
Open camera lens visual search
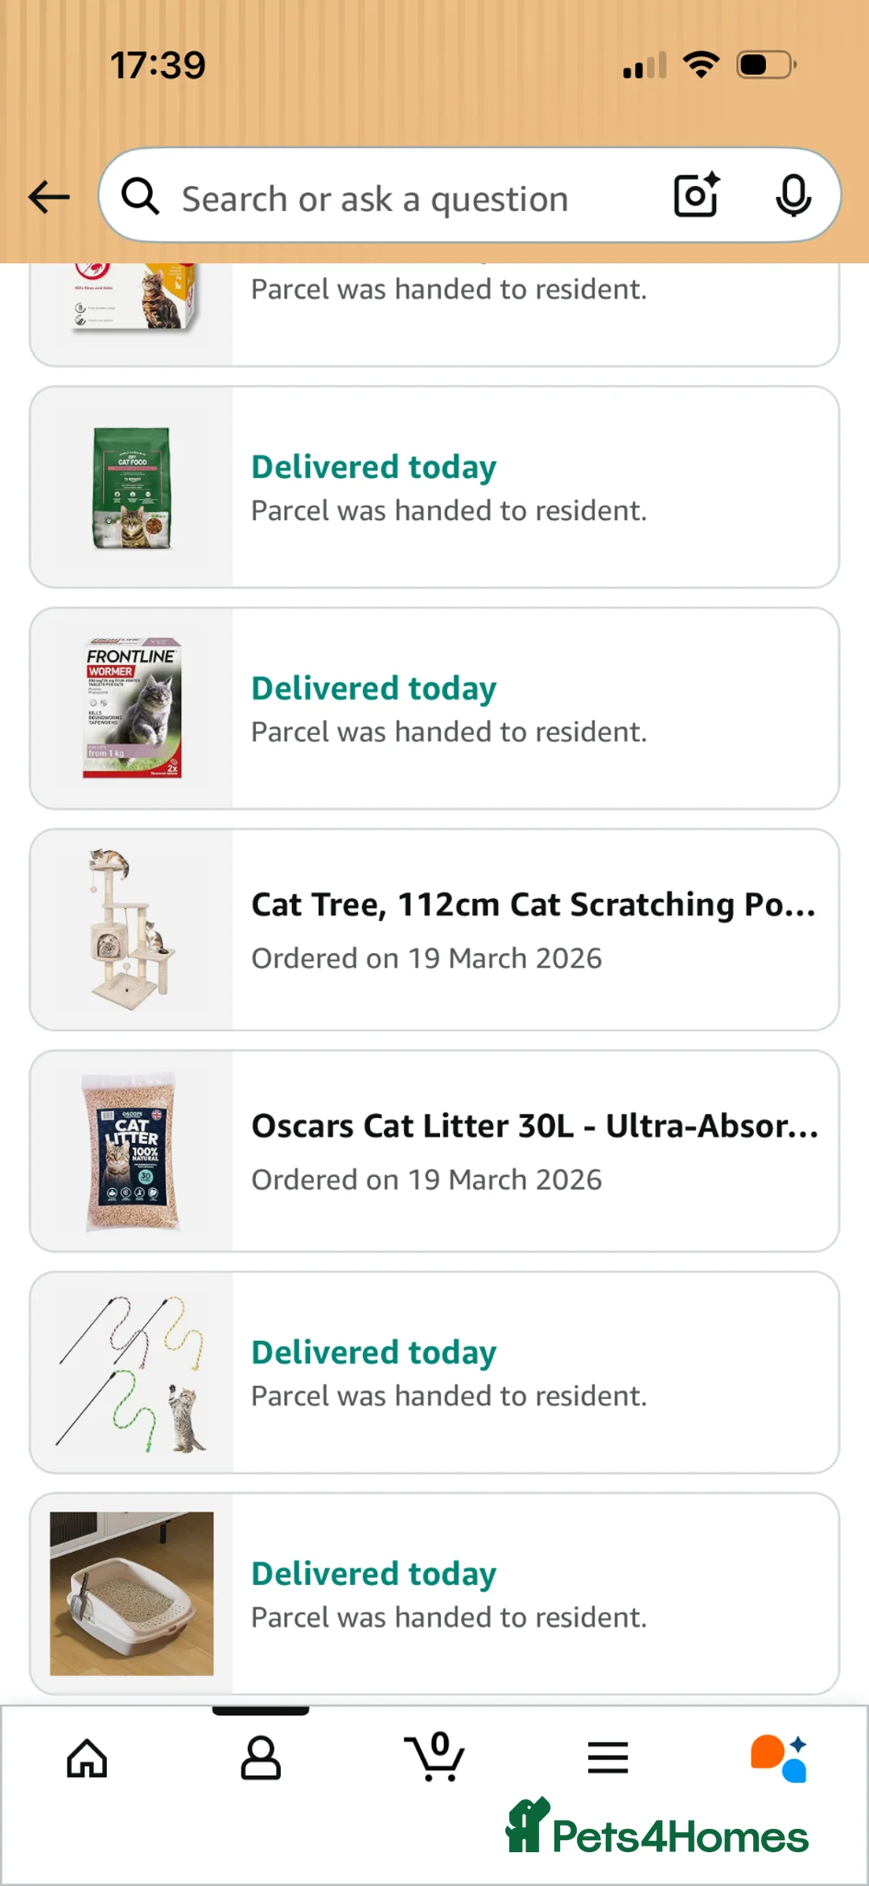point(696,196)
